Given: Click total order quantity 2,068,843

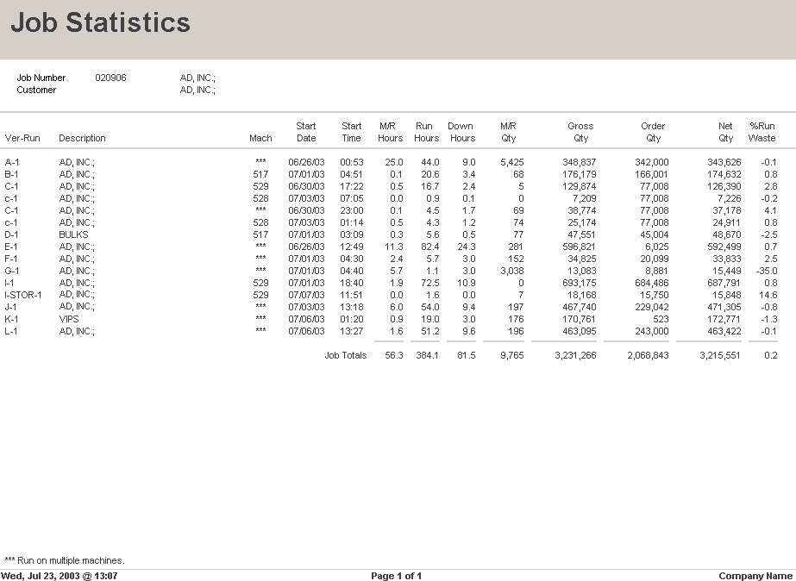Looking at the screenshot, I should click(x=648, y=355).
